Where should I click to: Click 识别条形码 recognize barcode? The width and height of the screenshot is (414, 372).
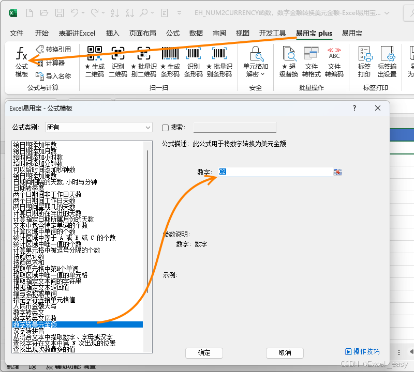pyautogui.click(x=193, y=62)
